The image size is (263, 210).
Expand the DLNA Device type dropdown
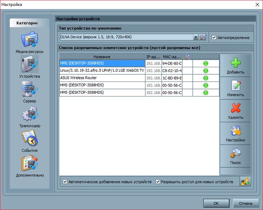coord(195,37)
